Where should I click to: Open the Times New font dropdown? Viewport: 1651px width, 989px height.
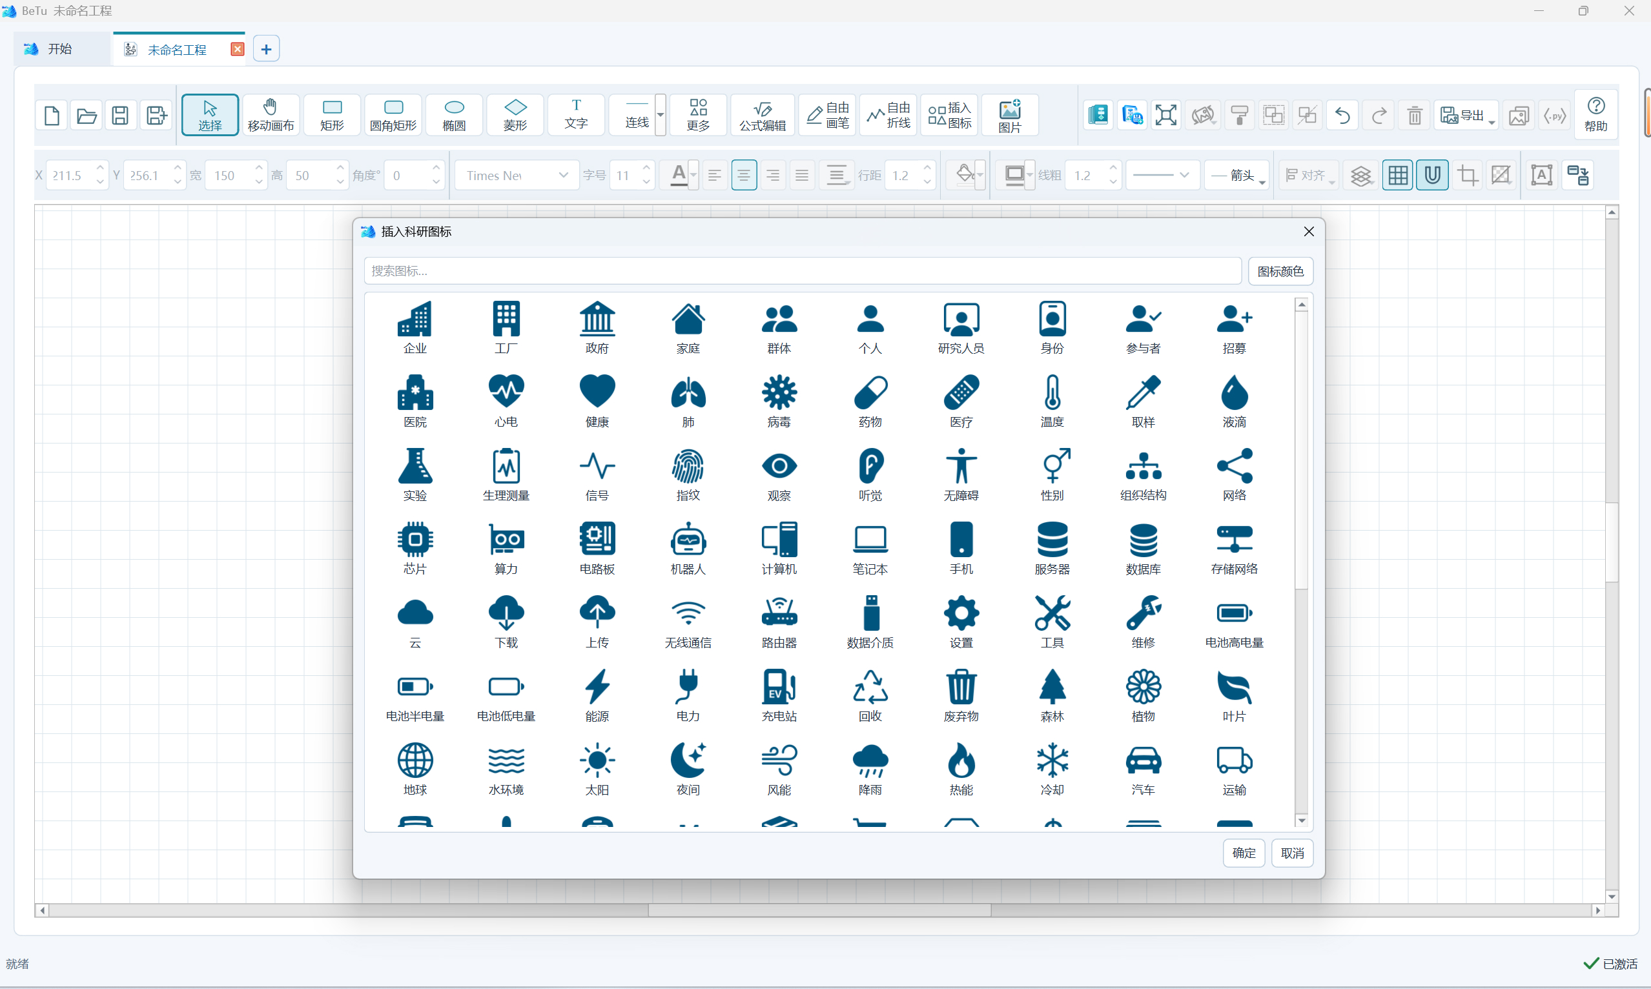517,176
